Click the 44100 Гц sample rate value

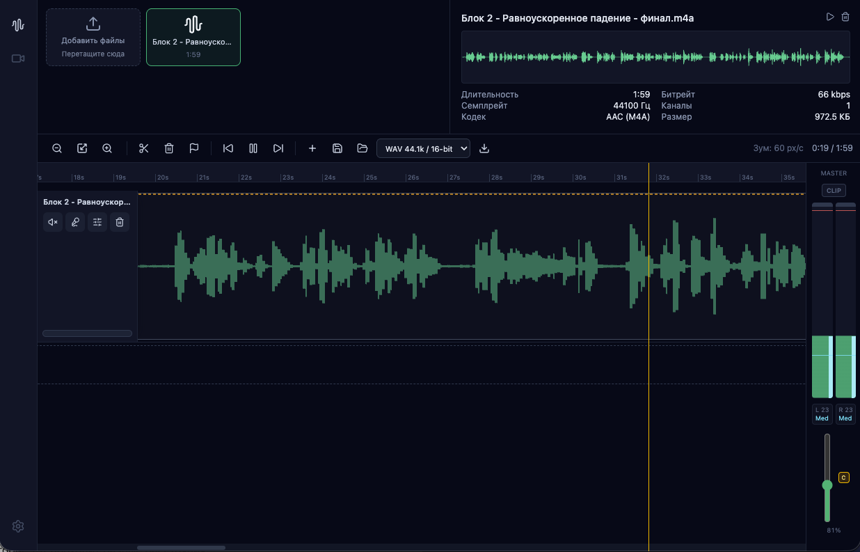click(631, 106)
